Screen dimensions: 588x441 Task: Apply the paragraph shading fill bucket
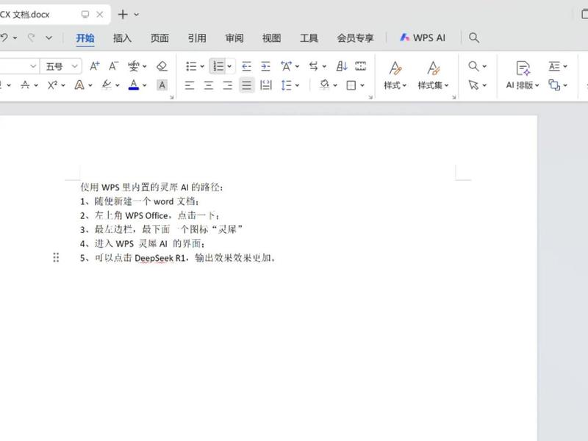coord(324,85)
